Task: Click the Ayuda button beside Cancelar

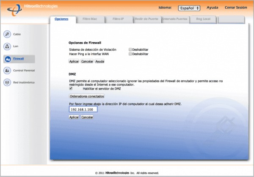Action: tap(99, 61)
